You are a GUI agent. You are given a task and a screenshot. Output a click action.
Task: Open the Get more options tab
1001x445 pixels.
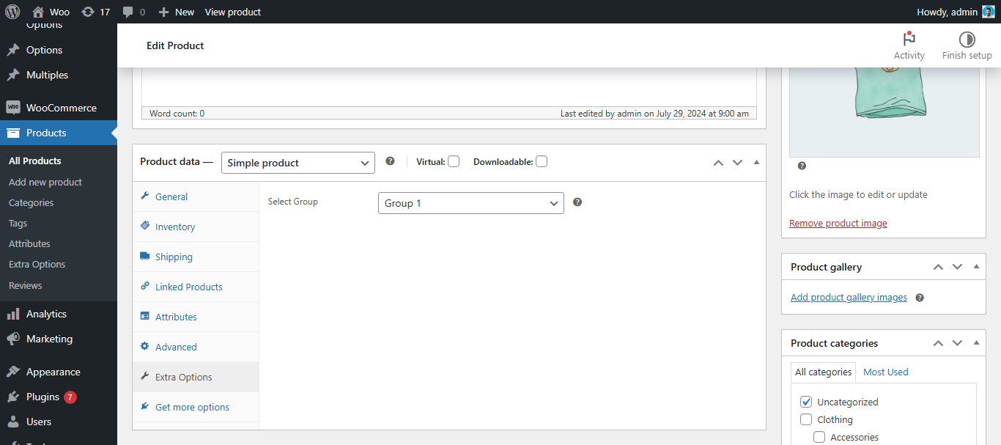tap(196, 407)
